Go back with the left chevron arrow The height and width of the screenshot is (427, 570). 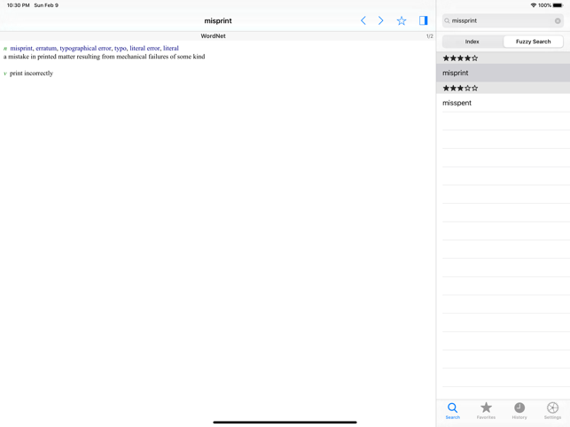(x=363, y=20)
